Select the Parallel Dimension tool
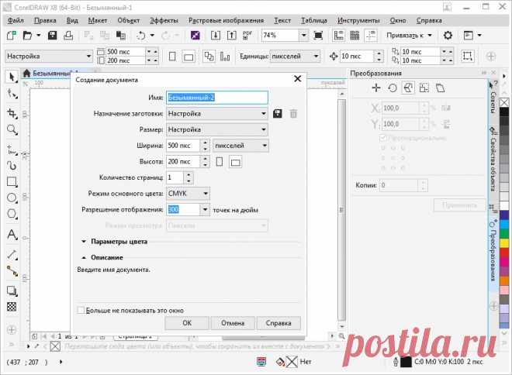Image resolution: width=512 pixels, height=375 pixels. pyautogui.click(x=12, y=254)
